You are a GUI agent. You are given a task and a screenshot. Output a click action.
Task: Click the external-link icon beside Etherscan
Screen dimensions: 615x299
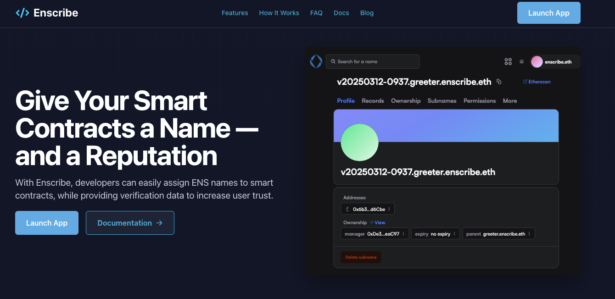(525, 82)
